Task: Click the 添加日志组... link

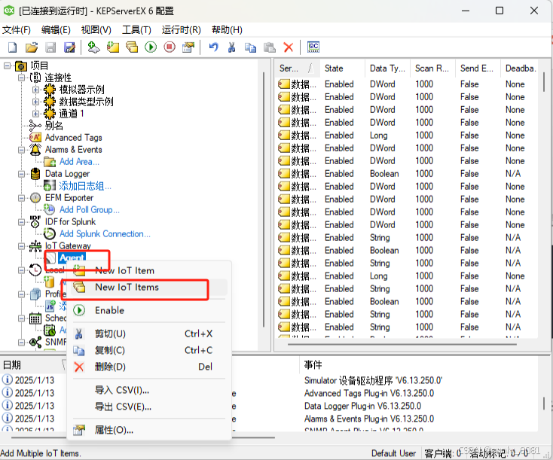Action: (85, 186)
